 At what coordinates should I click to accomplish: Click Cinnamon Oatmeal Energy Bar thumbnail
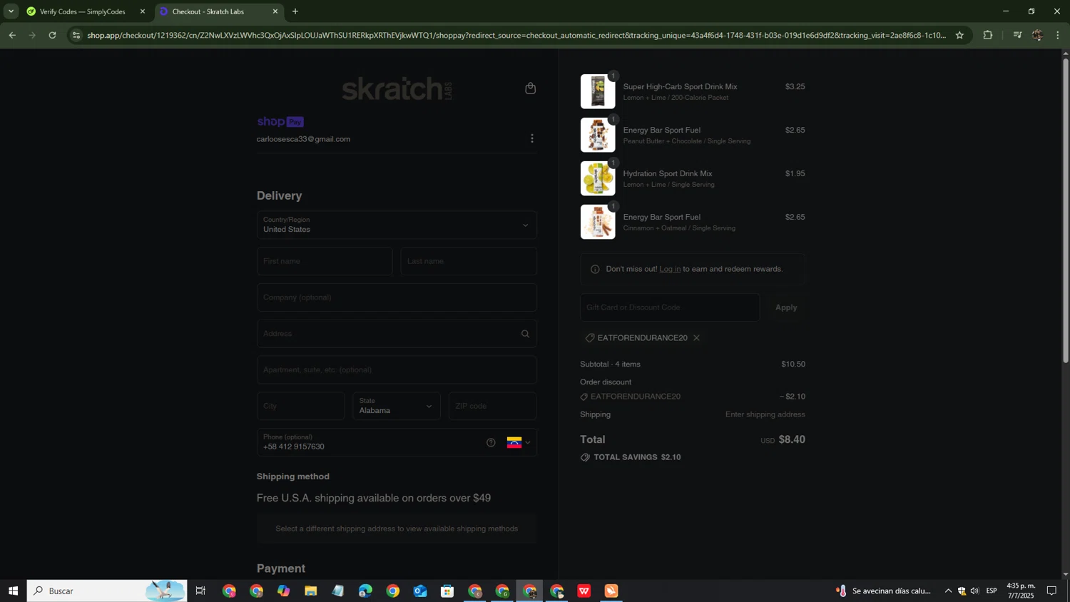pos(598,222)
